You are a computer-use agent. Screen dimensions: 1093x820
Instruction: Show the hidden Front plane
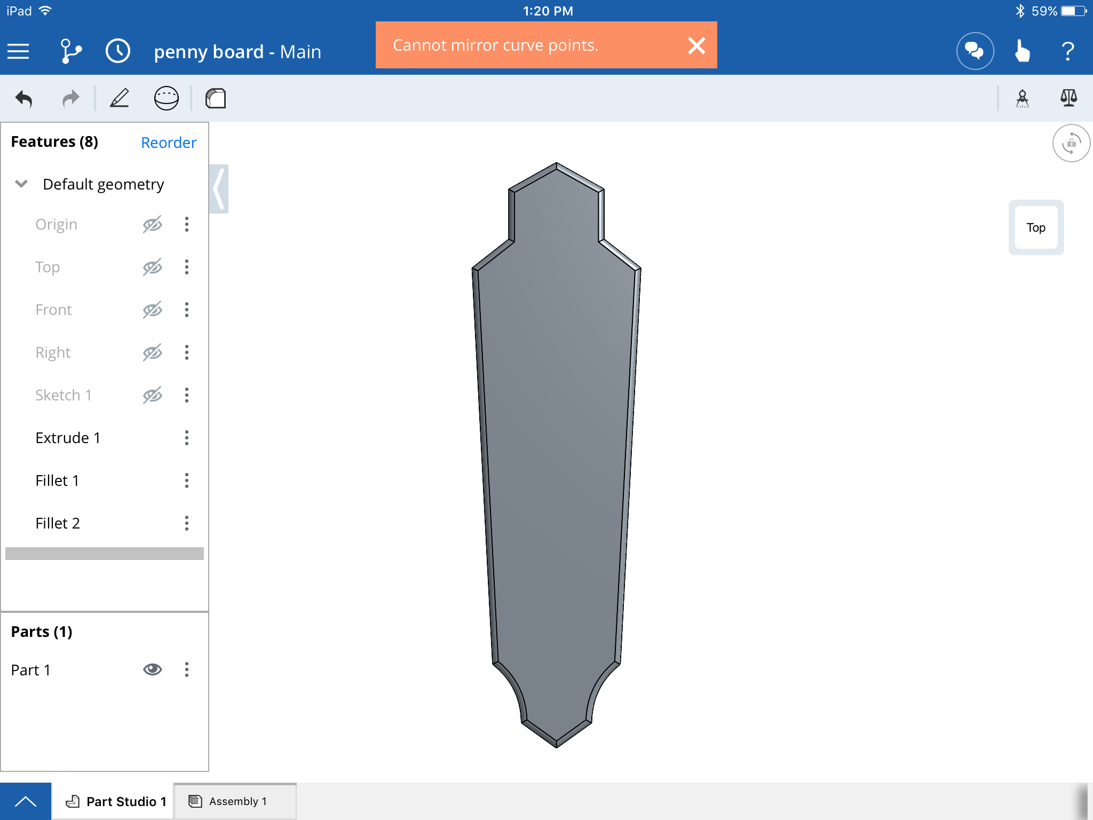[152, 310]
